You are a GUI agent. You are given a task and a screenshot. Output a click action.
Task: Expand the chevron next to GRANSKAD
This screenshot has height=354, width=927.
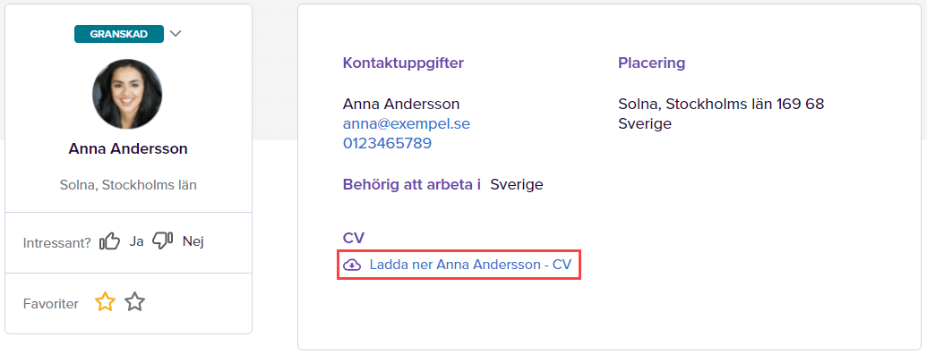click(175, 34)
